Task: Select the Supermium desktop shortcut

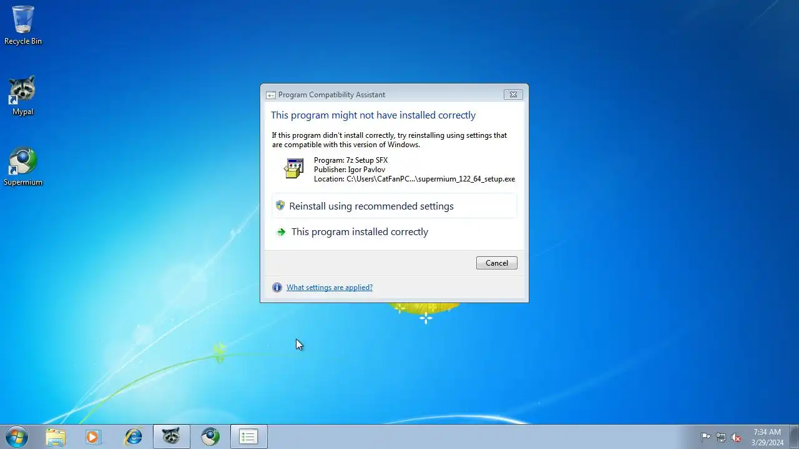Action: click(23, 167)
